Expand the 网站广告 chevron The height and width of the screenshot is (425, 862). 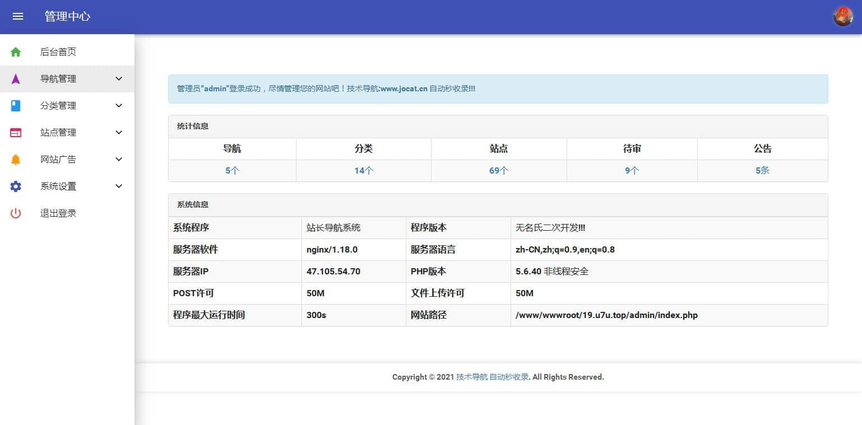pyautogui.click(x=119, y=160)
